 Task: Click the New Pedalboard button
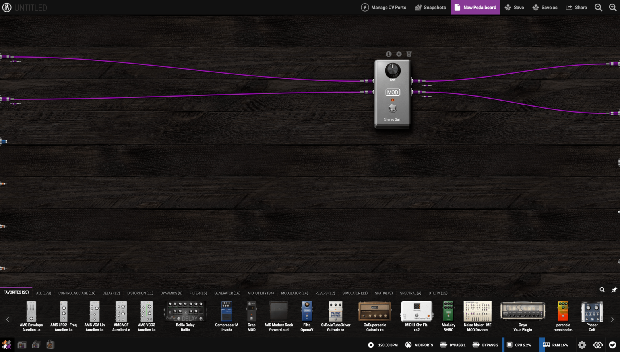[475, 8]
